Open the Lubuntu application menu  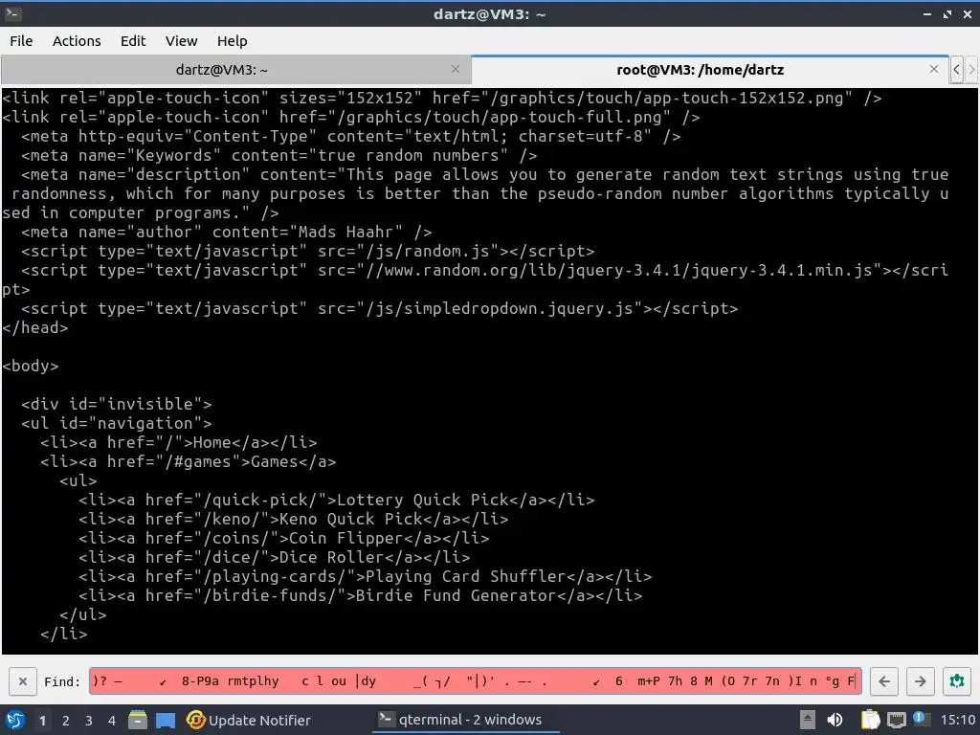15,720
